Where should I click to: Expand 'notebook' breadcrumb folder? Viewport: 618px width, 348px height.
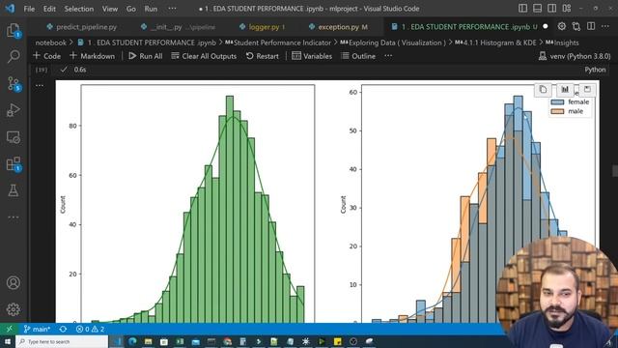pos(50,43)
